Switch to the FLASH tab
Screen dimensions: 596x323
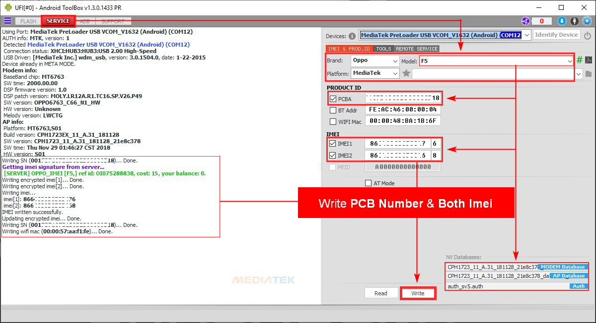click(28, 21)
